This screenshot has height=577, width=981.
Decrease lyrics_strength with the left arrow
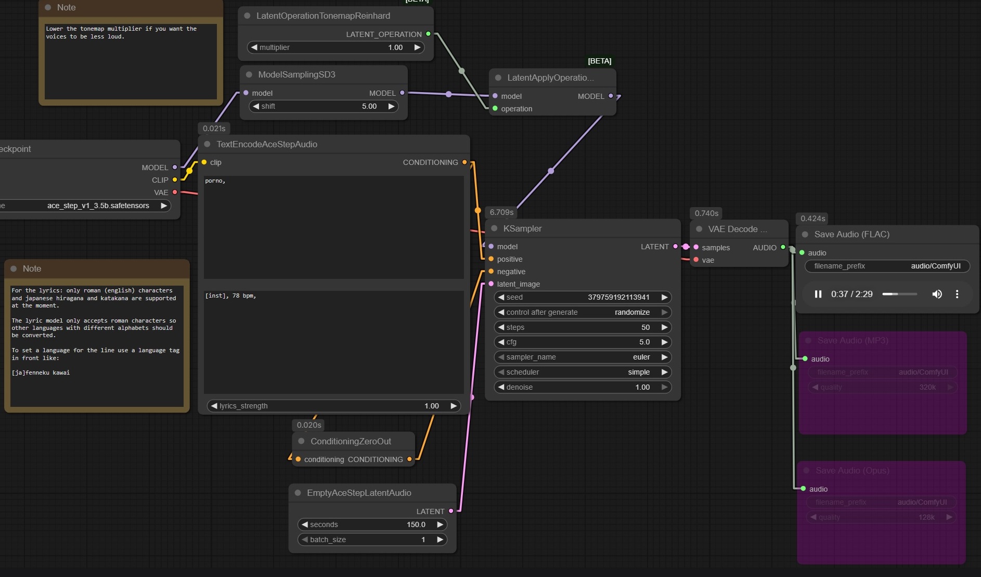click(214, 406)
